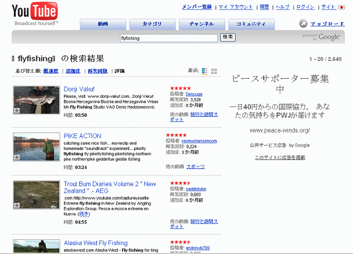Select the 評価 sort option
This screenshot has width=353, height=254.
point(119,71)
